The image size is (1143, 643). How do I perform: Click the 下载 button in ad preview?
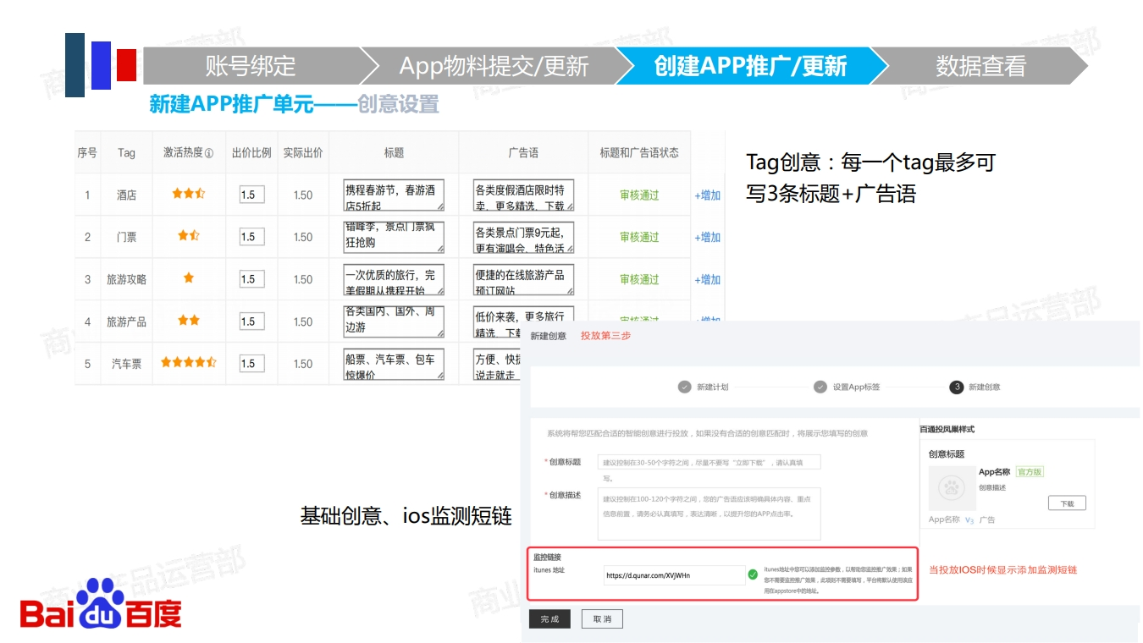[x=1067, y=503]
